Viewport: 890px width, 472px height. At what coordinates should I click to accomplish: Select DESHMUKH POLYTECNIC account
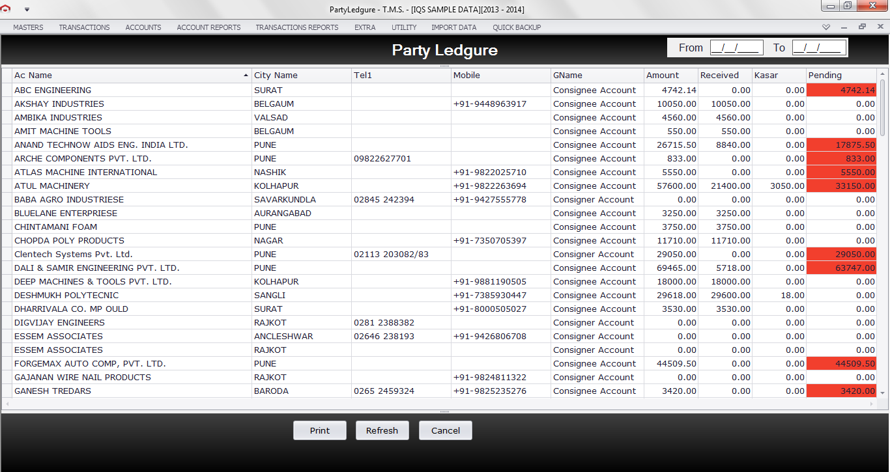point(66,295)
